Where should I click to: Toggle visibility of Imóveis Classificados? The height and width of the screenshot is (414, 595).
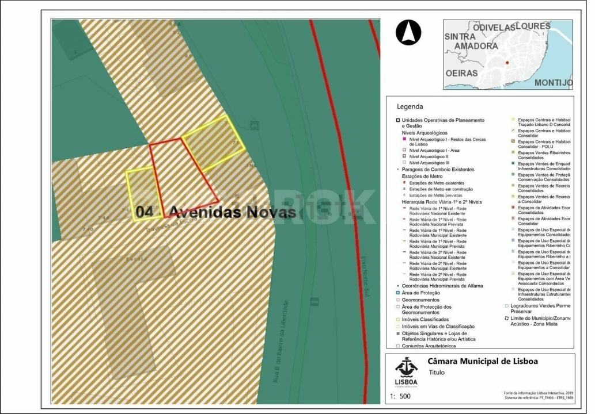coord(398,319)
